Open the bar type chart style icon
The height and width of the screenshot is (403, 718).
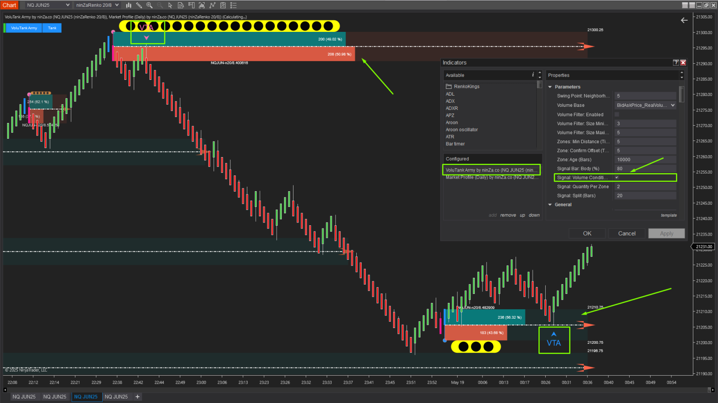129,5
